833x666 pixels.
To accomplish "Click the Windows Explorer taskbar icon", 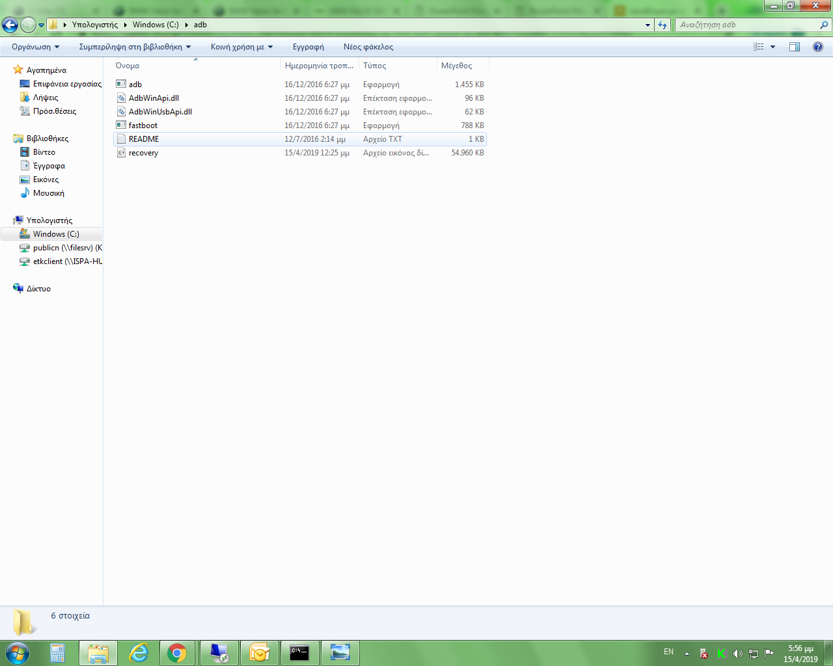I will 98,653.
